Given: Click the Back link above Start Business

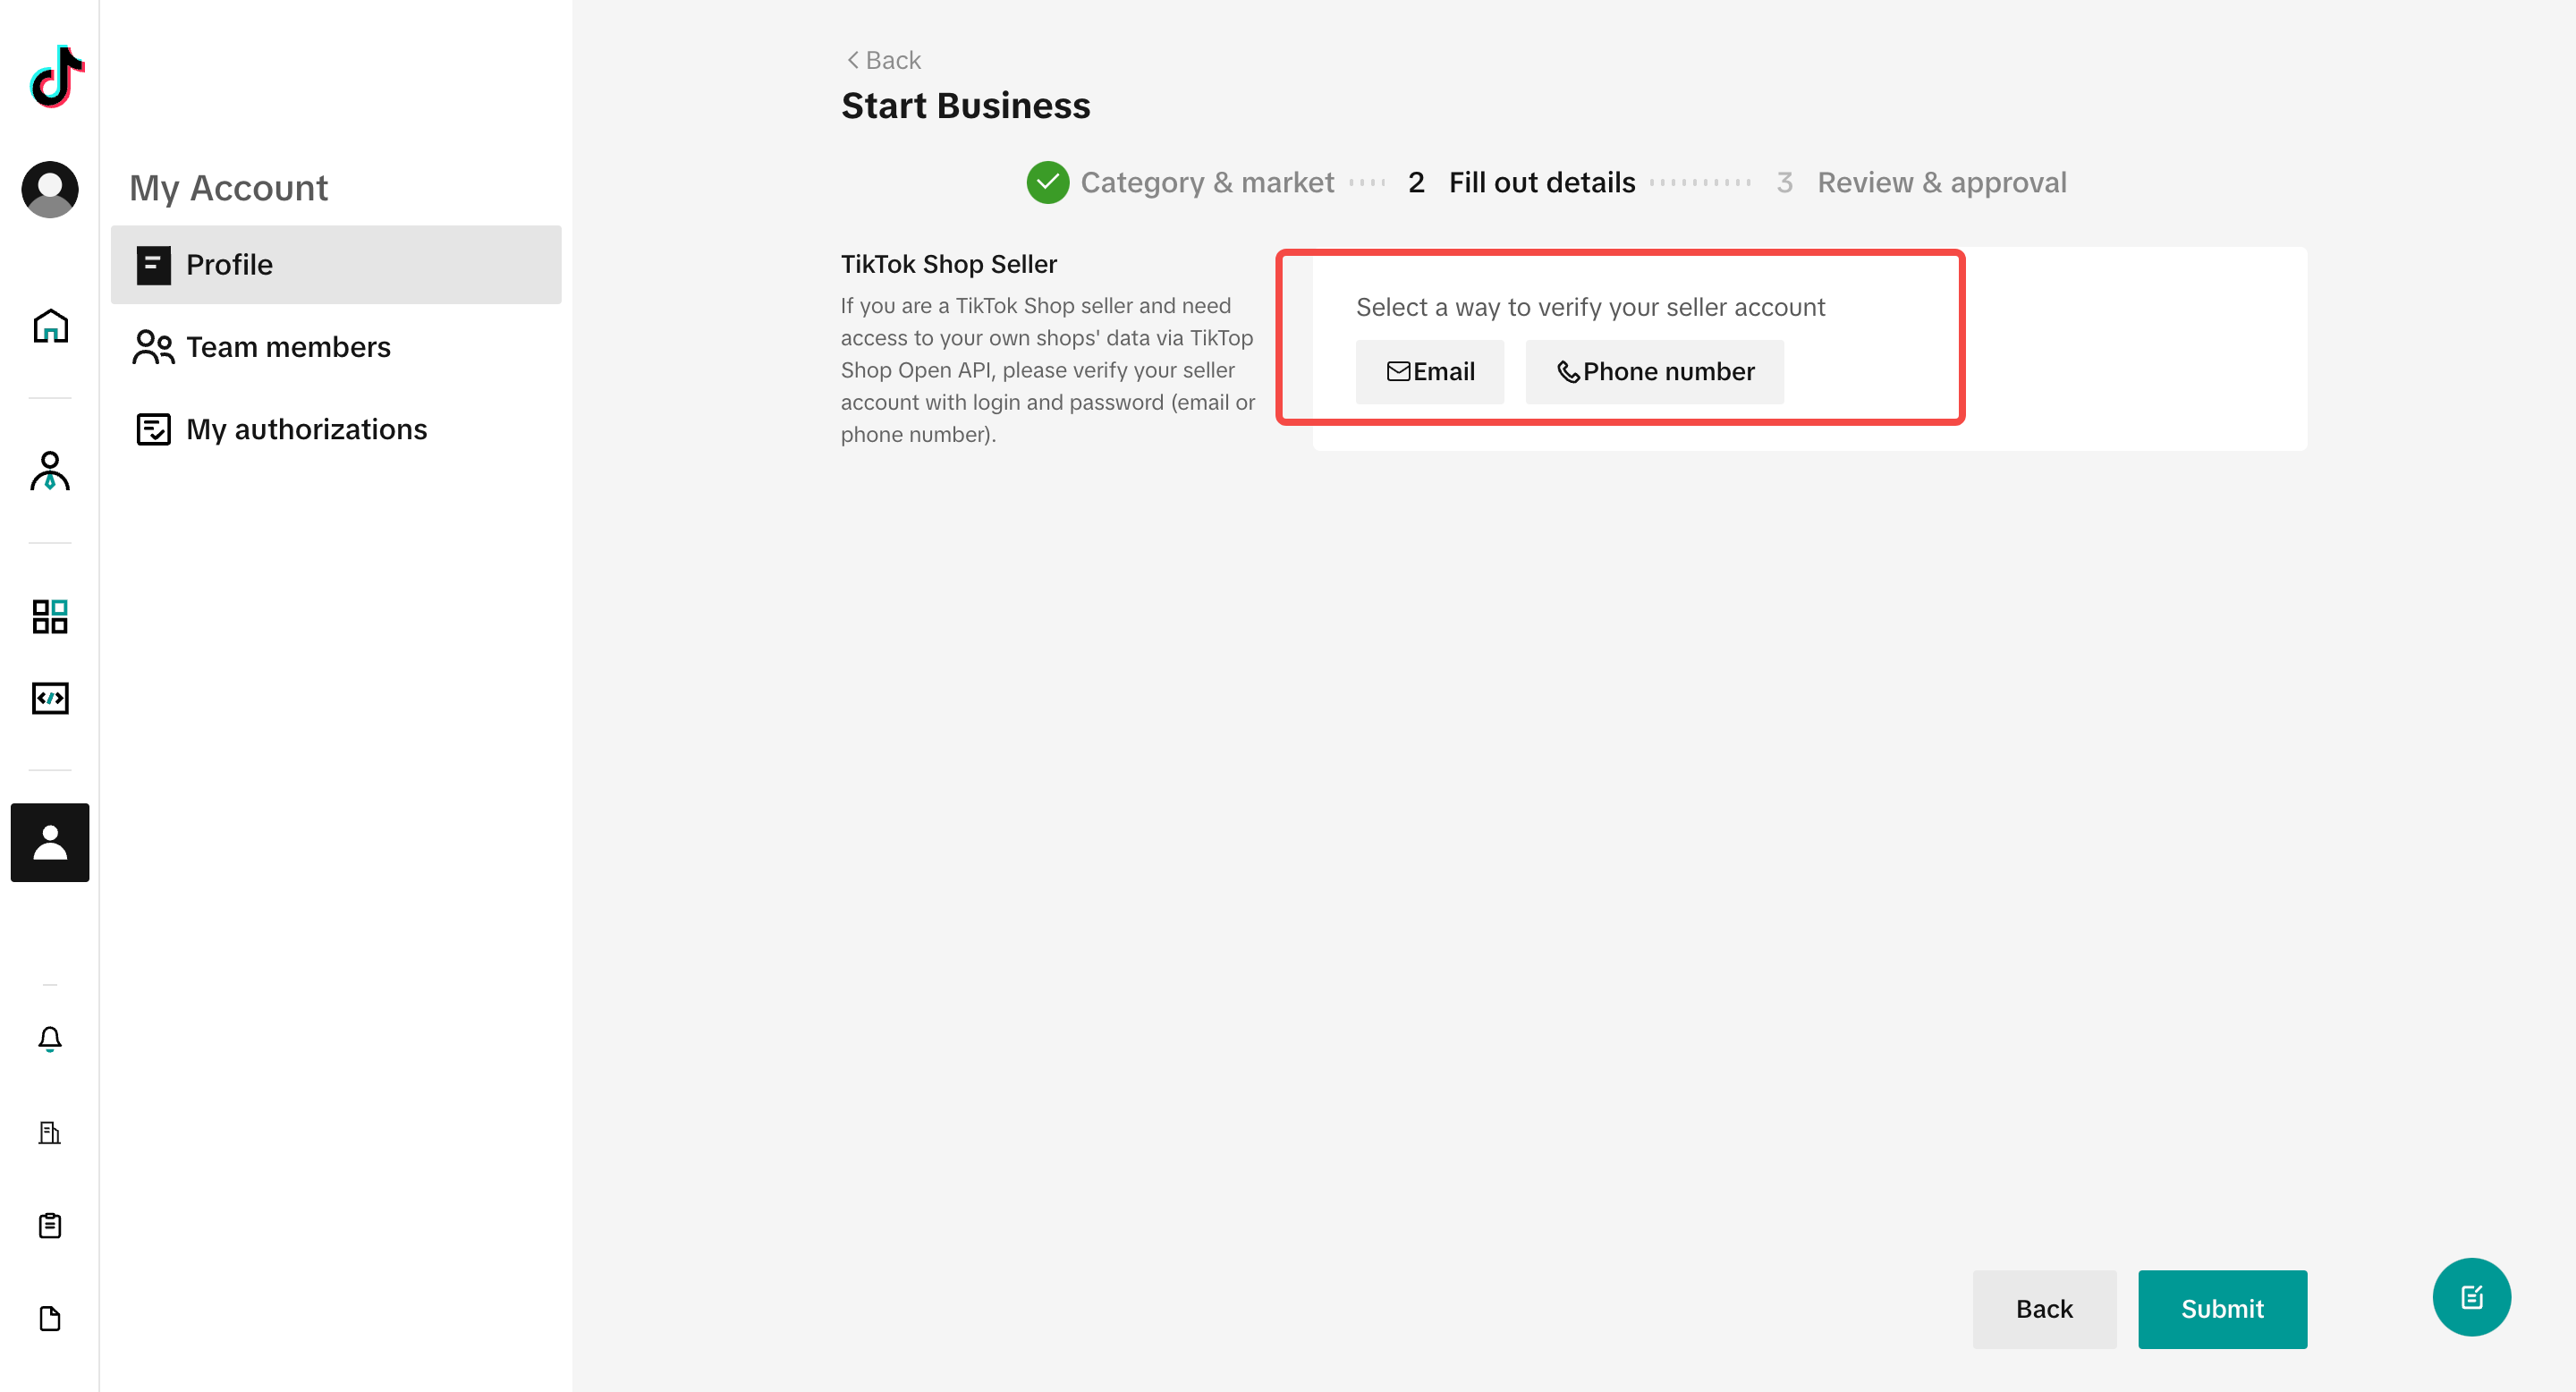Looking at the screenshot, I should (883, 60).
